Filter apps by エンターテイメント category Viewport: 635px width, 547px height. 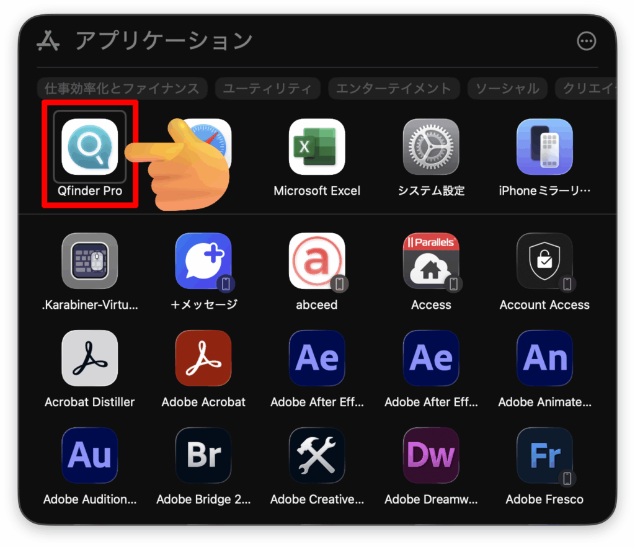394,89
